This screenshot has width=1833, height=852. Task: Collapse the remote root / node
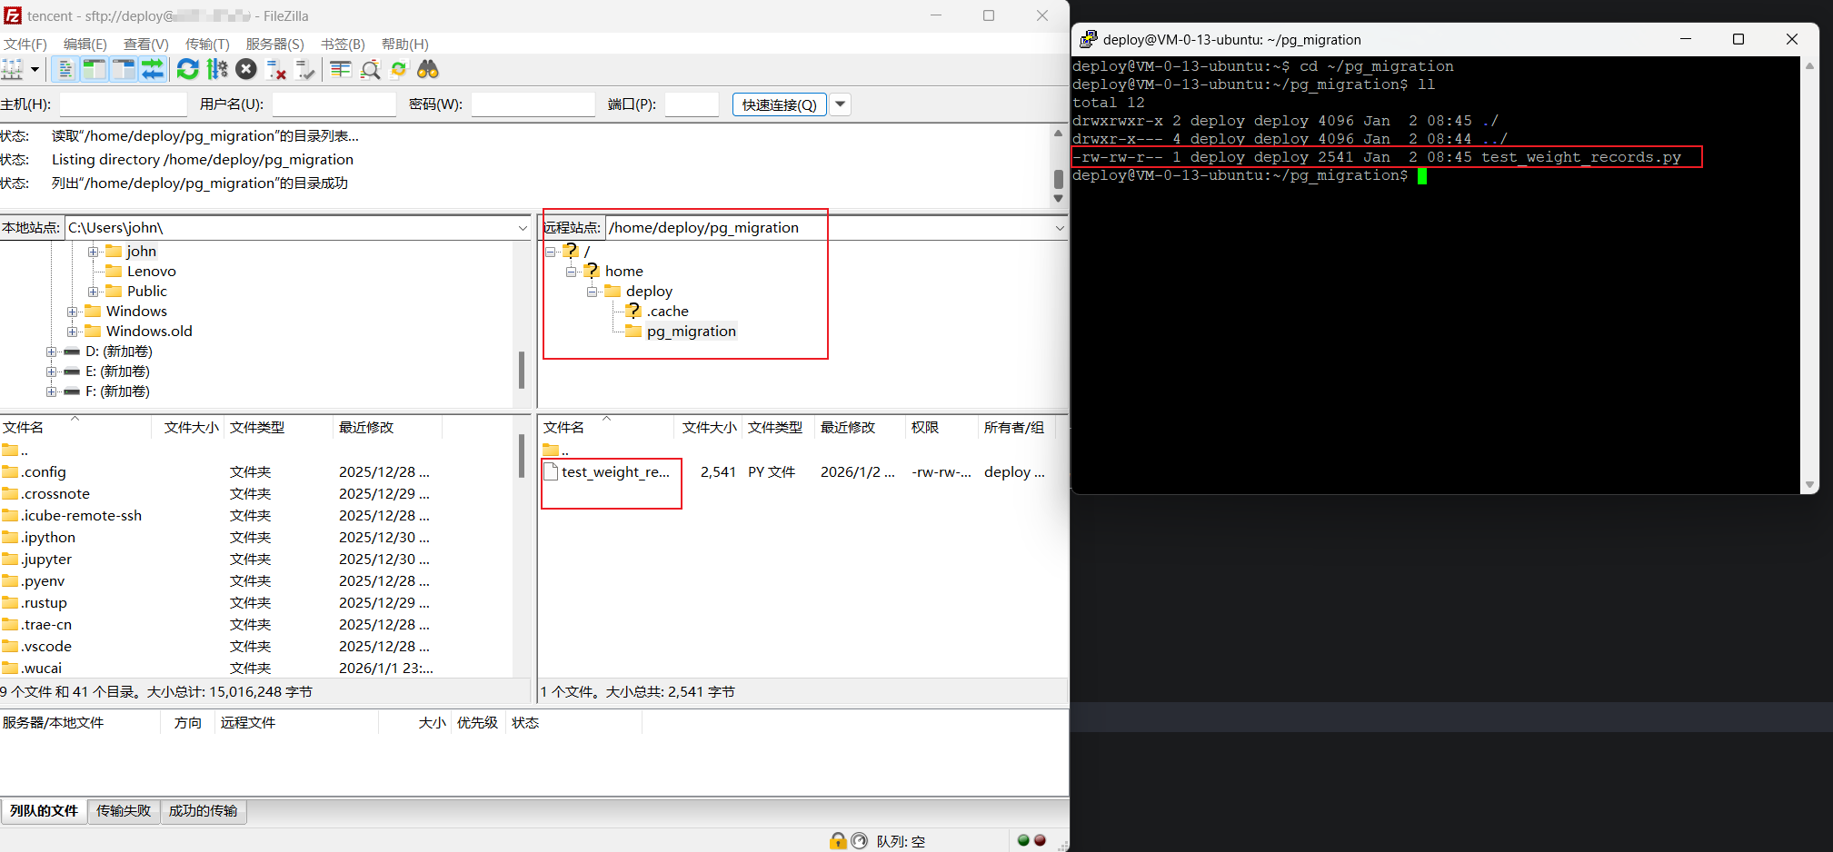tap(551, 252)
